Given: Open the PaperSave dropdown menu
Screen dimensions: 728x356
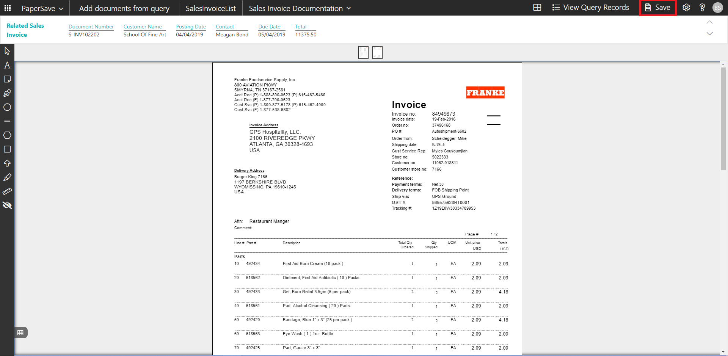Looking at the screenshot, I should [42, 8].
